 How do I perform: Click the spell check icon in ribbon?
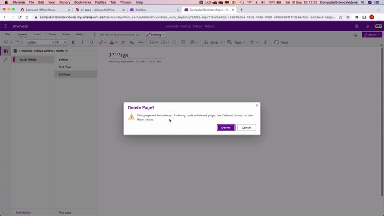[252, 43]
